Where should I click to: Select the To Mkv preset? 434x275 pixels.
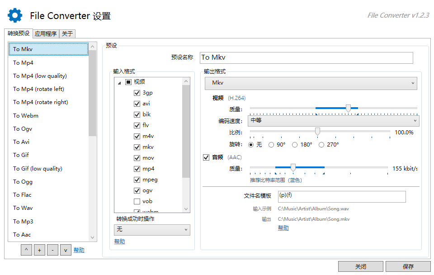coord(48,49)
